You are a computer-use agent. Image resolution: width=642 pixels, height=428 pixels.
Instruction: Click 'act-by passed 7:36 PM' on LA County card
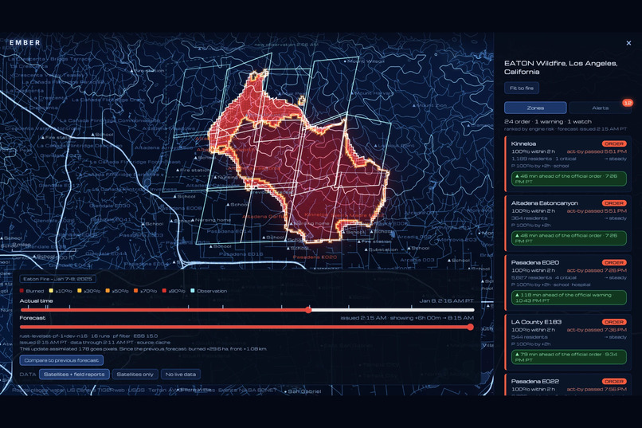597,330
